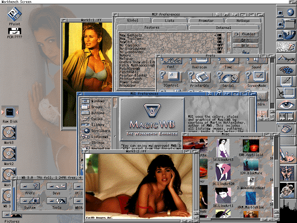Launch the spider web browser dock icon
297x223 pixels.
[x=286, y=47]
